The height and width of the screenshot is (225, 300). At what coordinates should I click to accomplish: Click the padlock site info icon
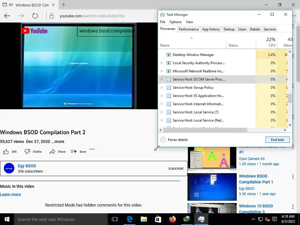coord(52,16)
